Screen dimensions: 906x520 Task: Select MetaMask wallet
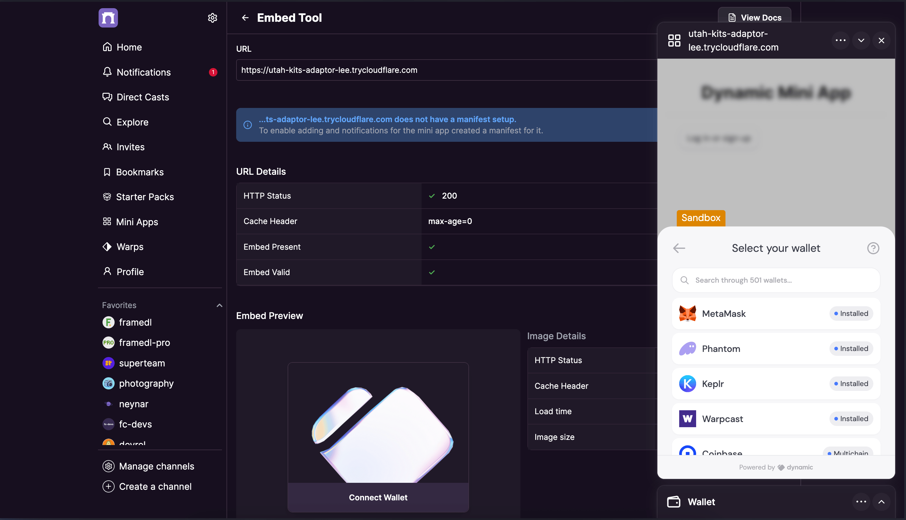[776, 314]
